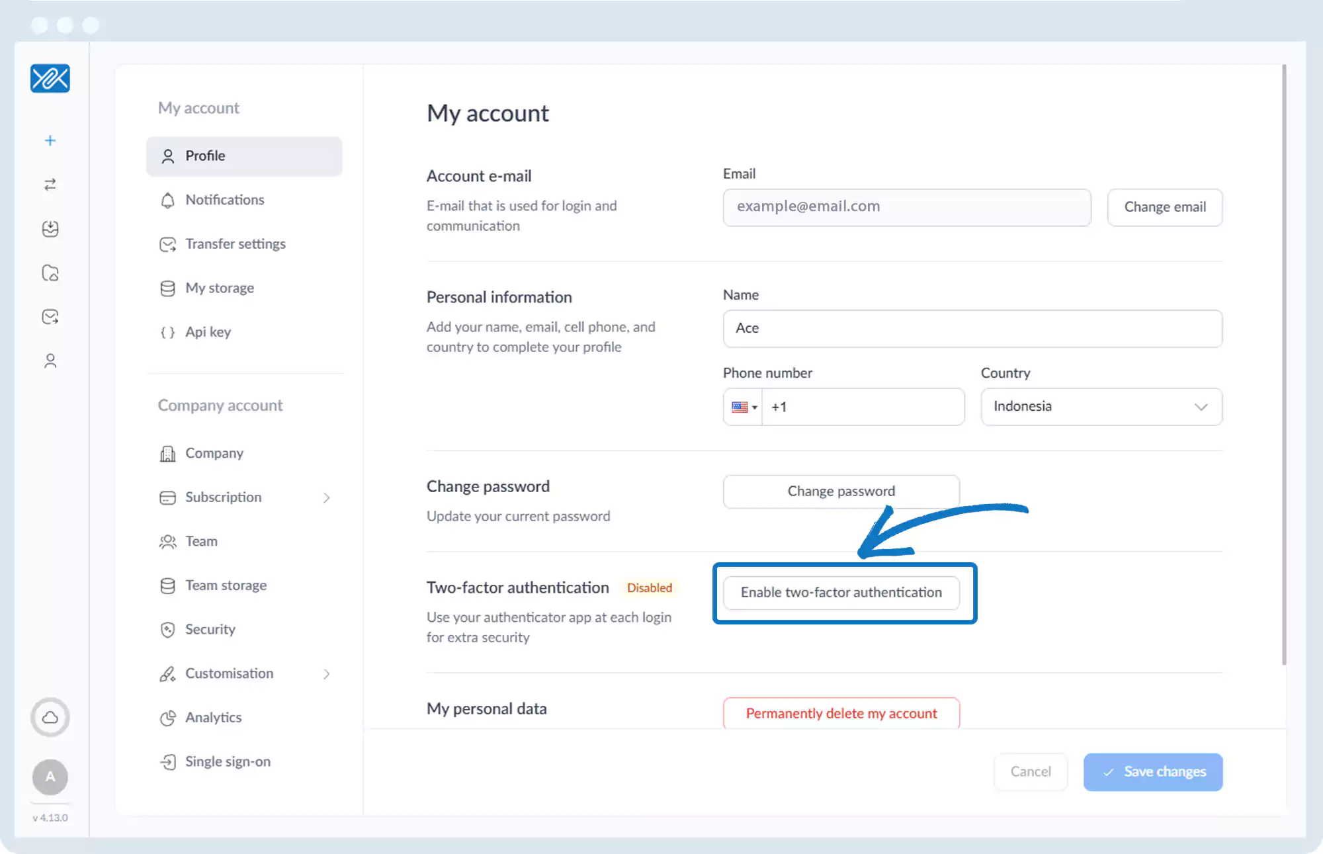This screenshot has height=854, width=1323.
Task: Open the Api key section
Action: [x=208, y=332]
